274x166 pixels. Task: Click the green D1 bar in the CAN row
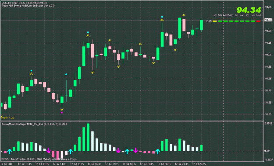pyautogui.click(x=247, y=21)
